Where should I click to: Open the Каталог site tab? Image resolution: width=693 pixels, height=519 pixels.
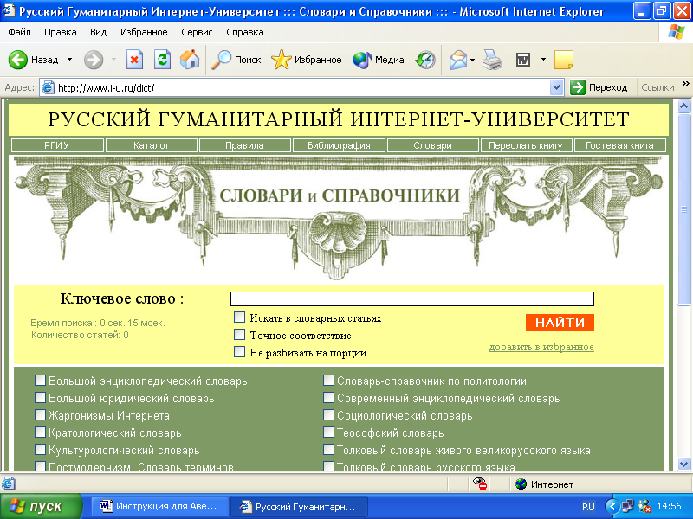click(151, 145)
